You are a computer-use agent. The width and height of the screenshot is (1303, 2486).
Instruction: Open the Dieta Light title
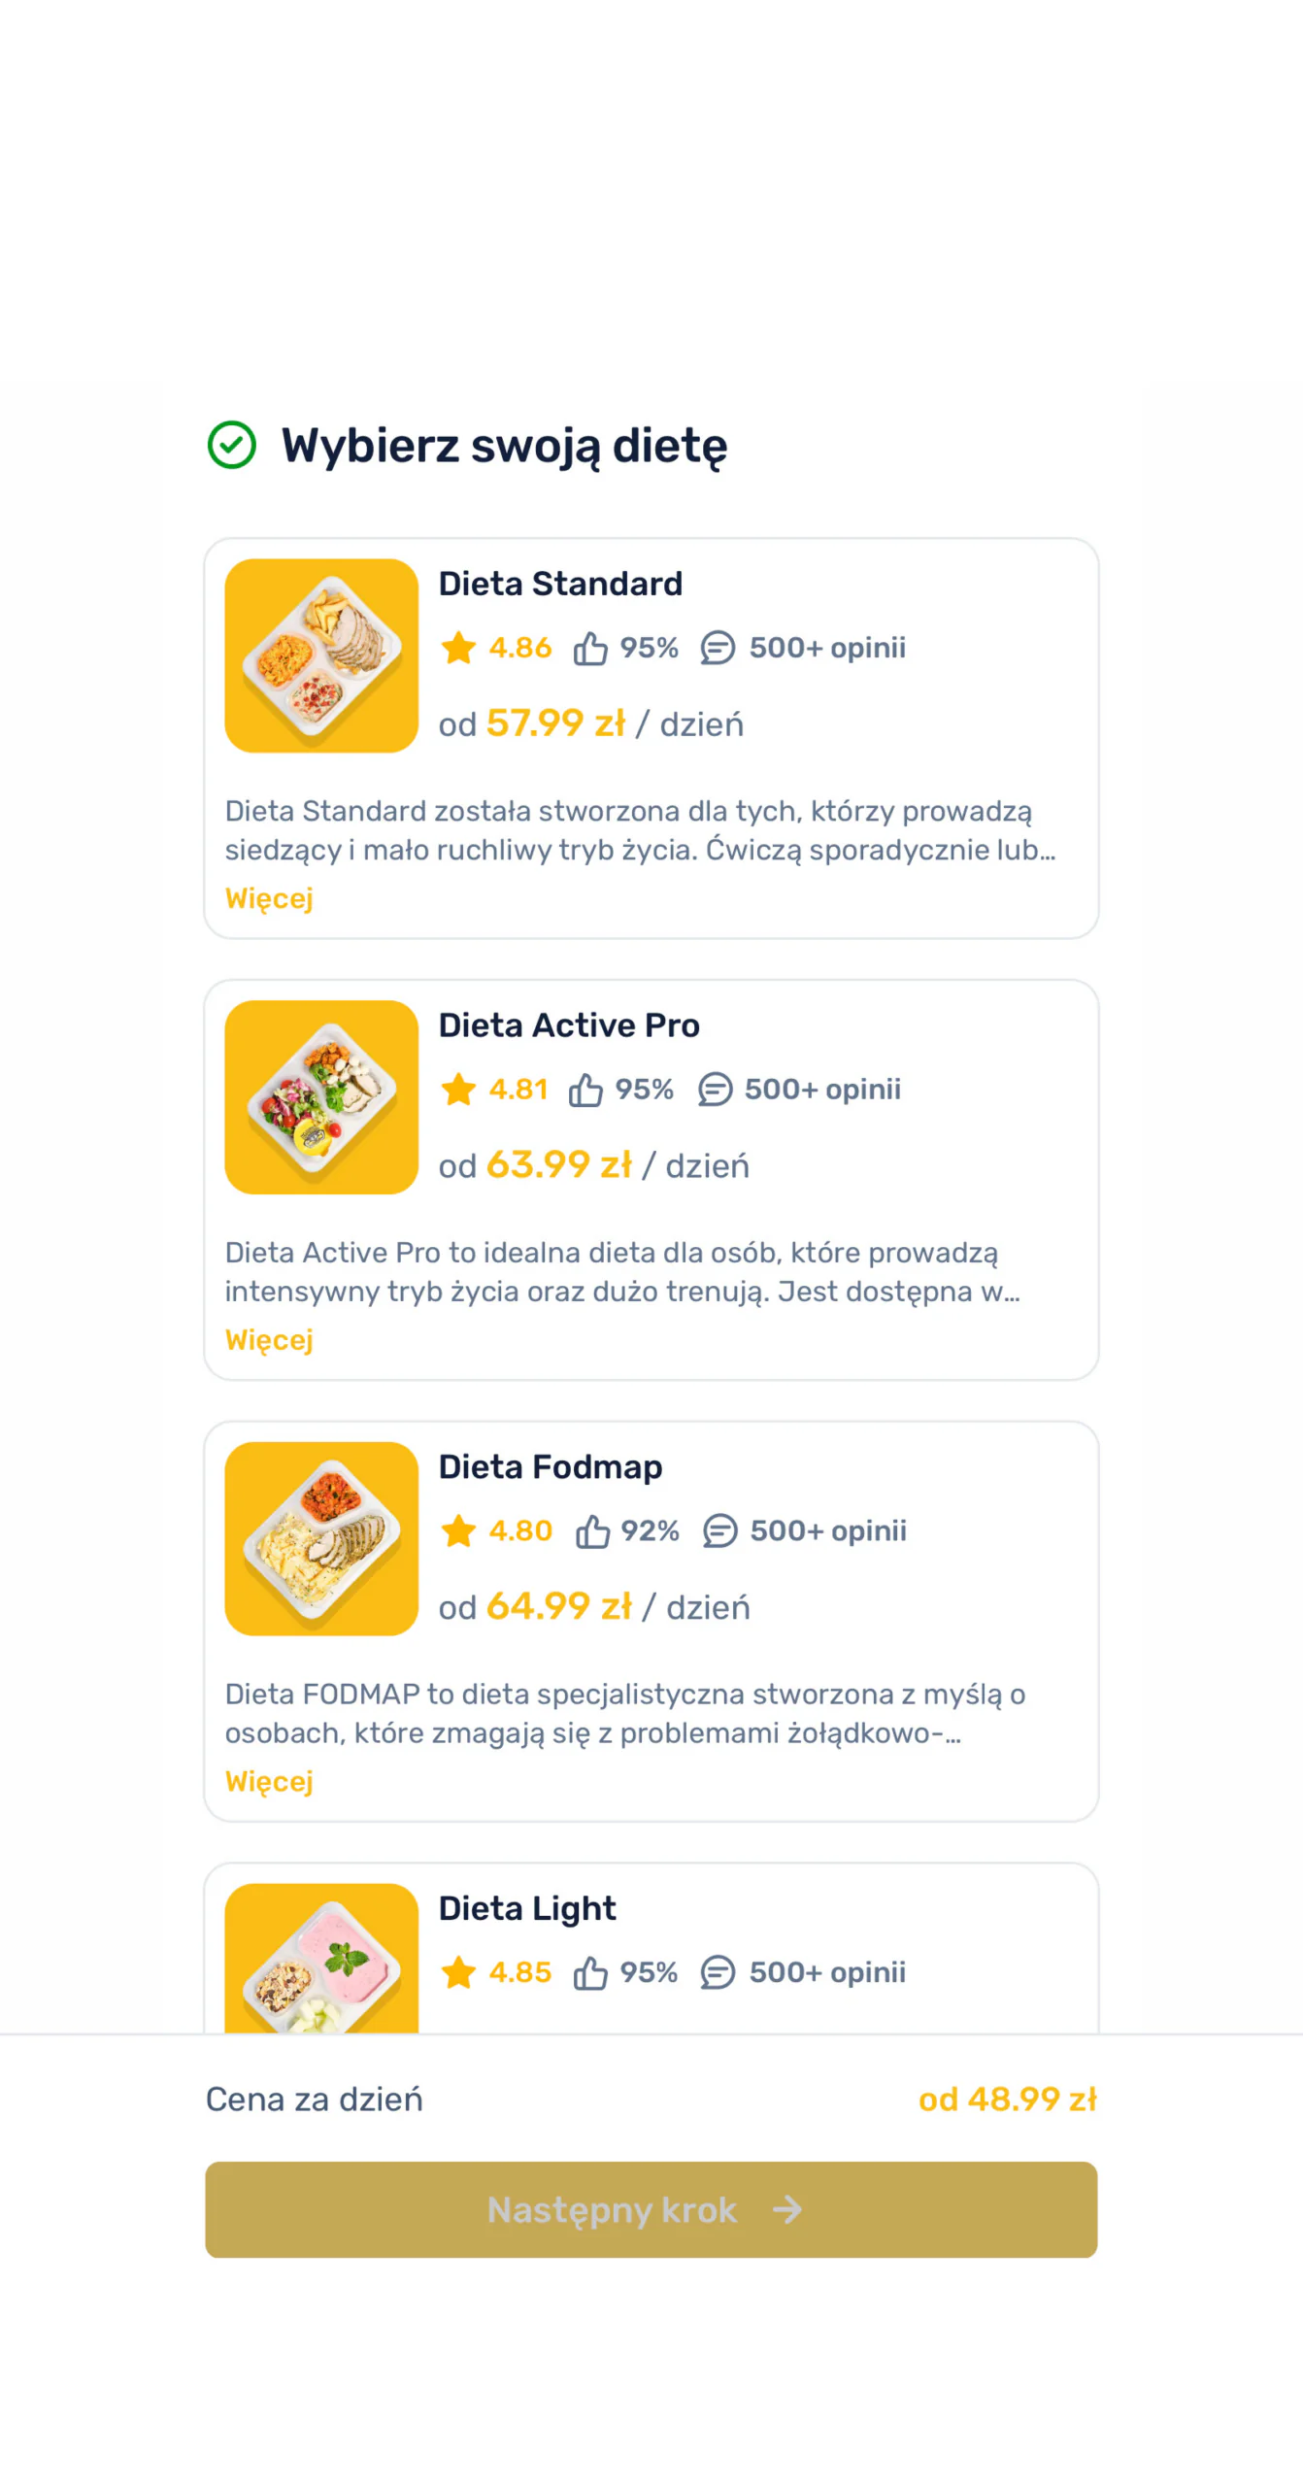point(527,1908)
